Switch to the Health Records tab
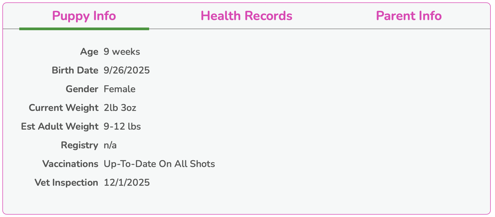 [x=246, y=16]
